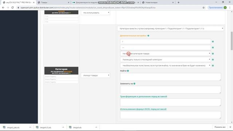Click the Категория column header block
Viewport: 233px width, 131px height.
[x=62, y=71]
